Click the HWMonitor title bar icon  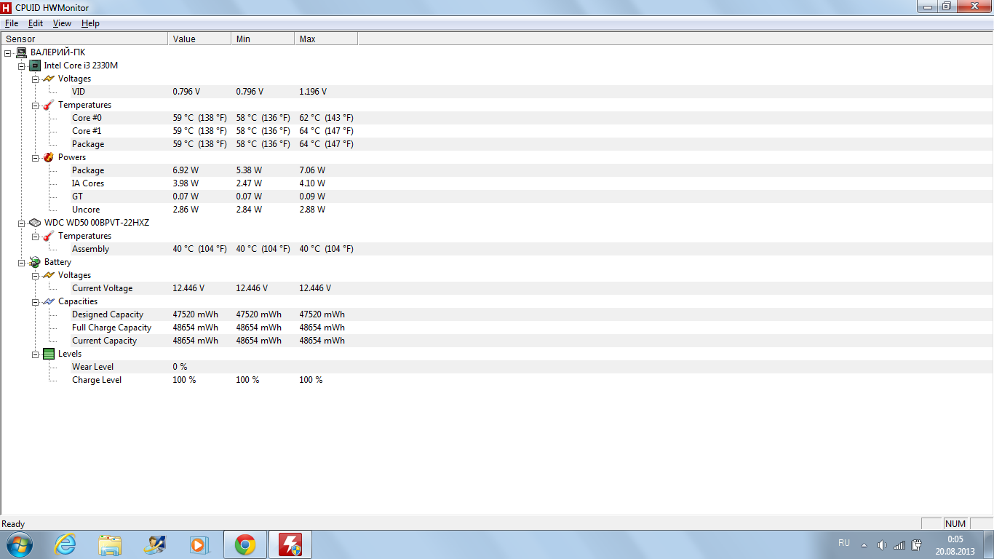7,7
